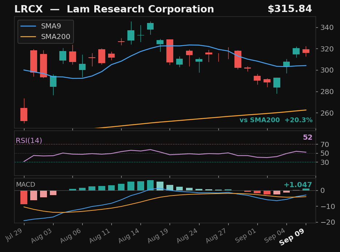Screen dimensions: 340x252
Task: Click the 300 price axis tick
Action: coord(327,70)
